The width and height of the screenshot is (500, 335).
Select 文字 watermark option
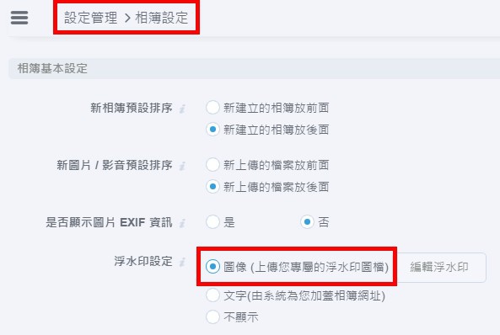point(212,295)
